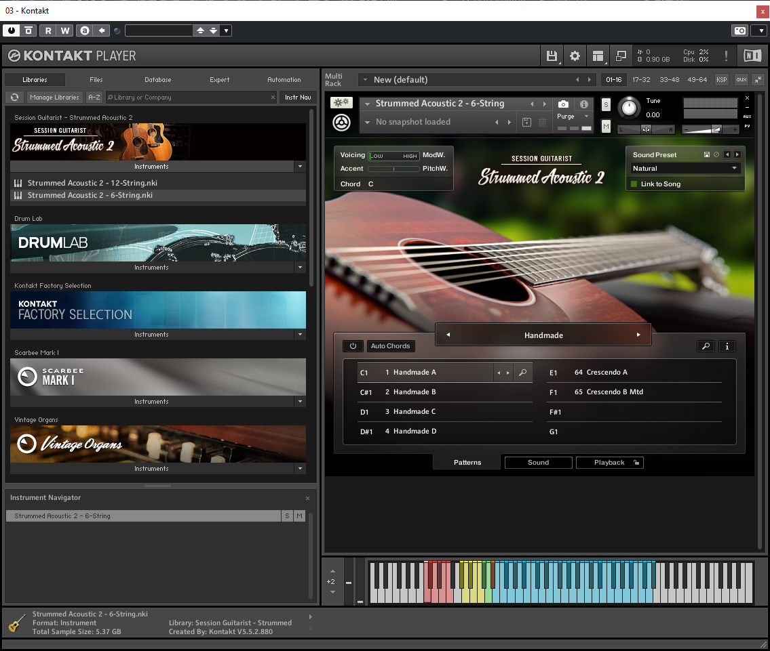This screenshot has height=651, width=770.
Task: Switch to Database tab
Action: pos(157,79)
